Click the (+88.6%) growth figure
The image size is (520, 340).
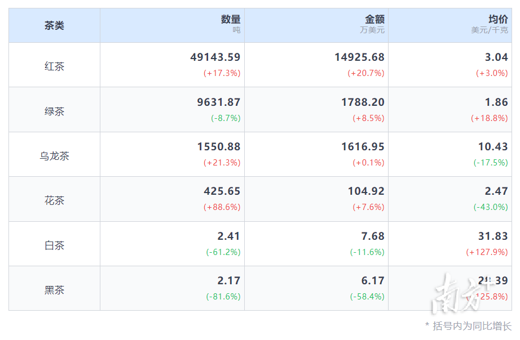tap(222, 207)
